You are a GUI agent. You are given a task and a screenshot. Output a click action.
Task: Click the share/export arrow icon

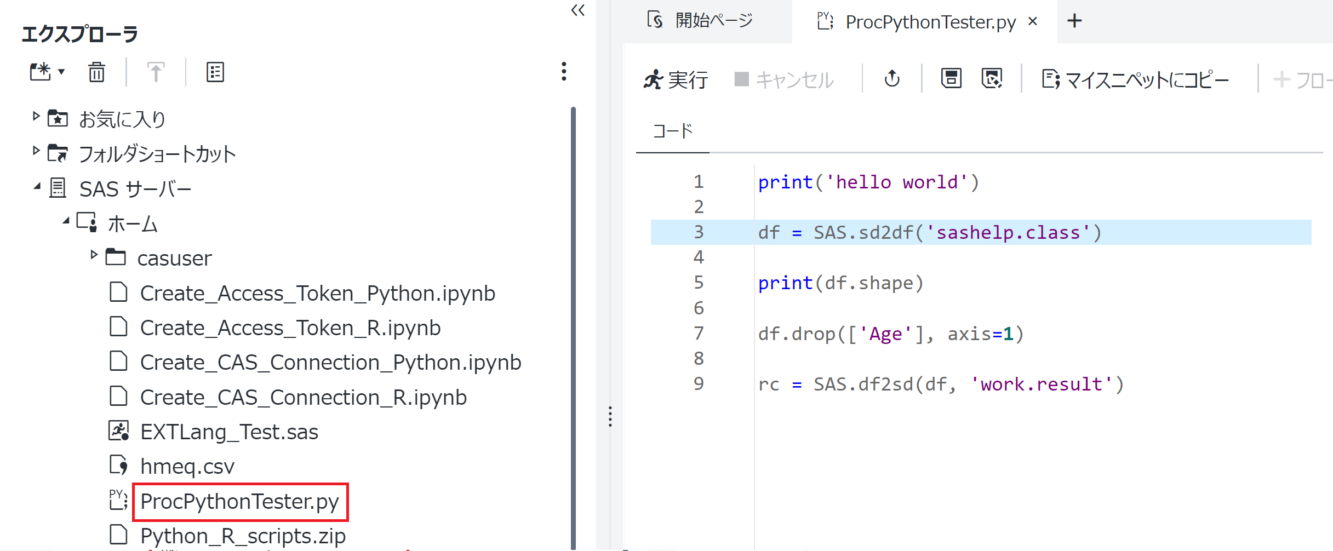click(x=892, y=79)
